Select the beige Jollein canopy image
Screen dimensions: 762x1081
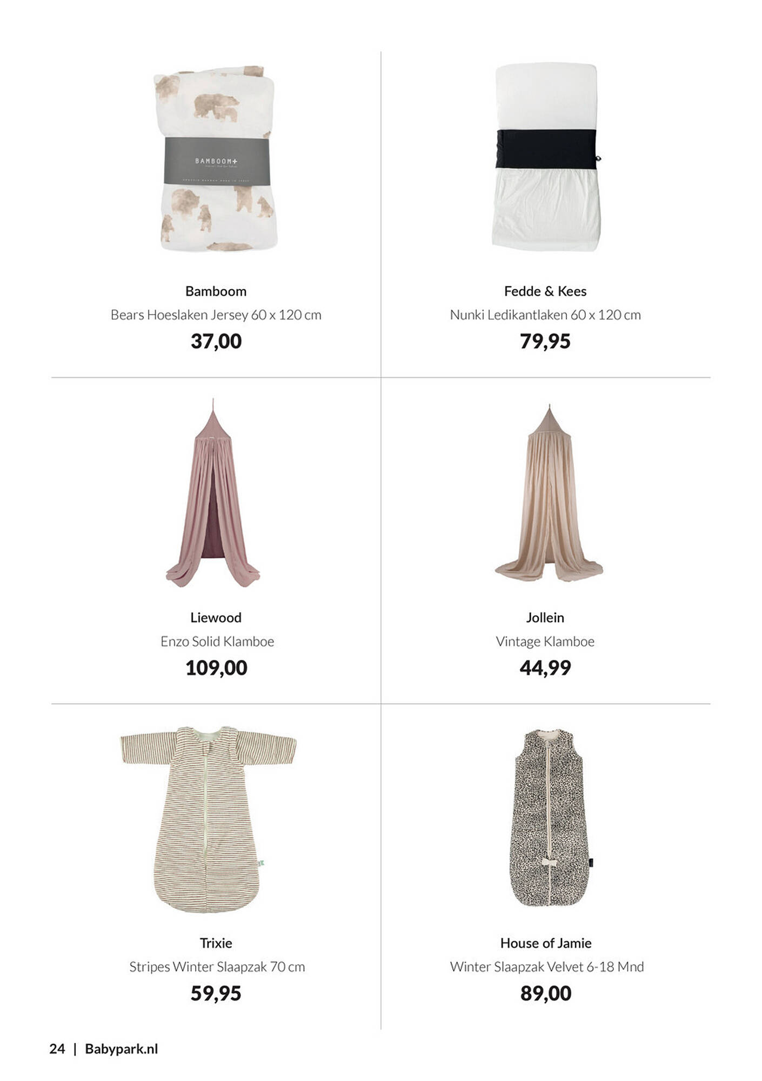pos(549,493)
